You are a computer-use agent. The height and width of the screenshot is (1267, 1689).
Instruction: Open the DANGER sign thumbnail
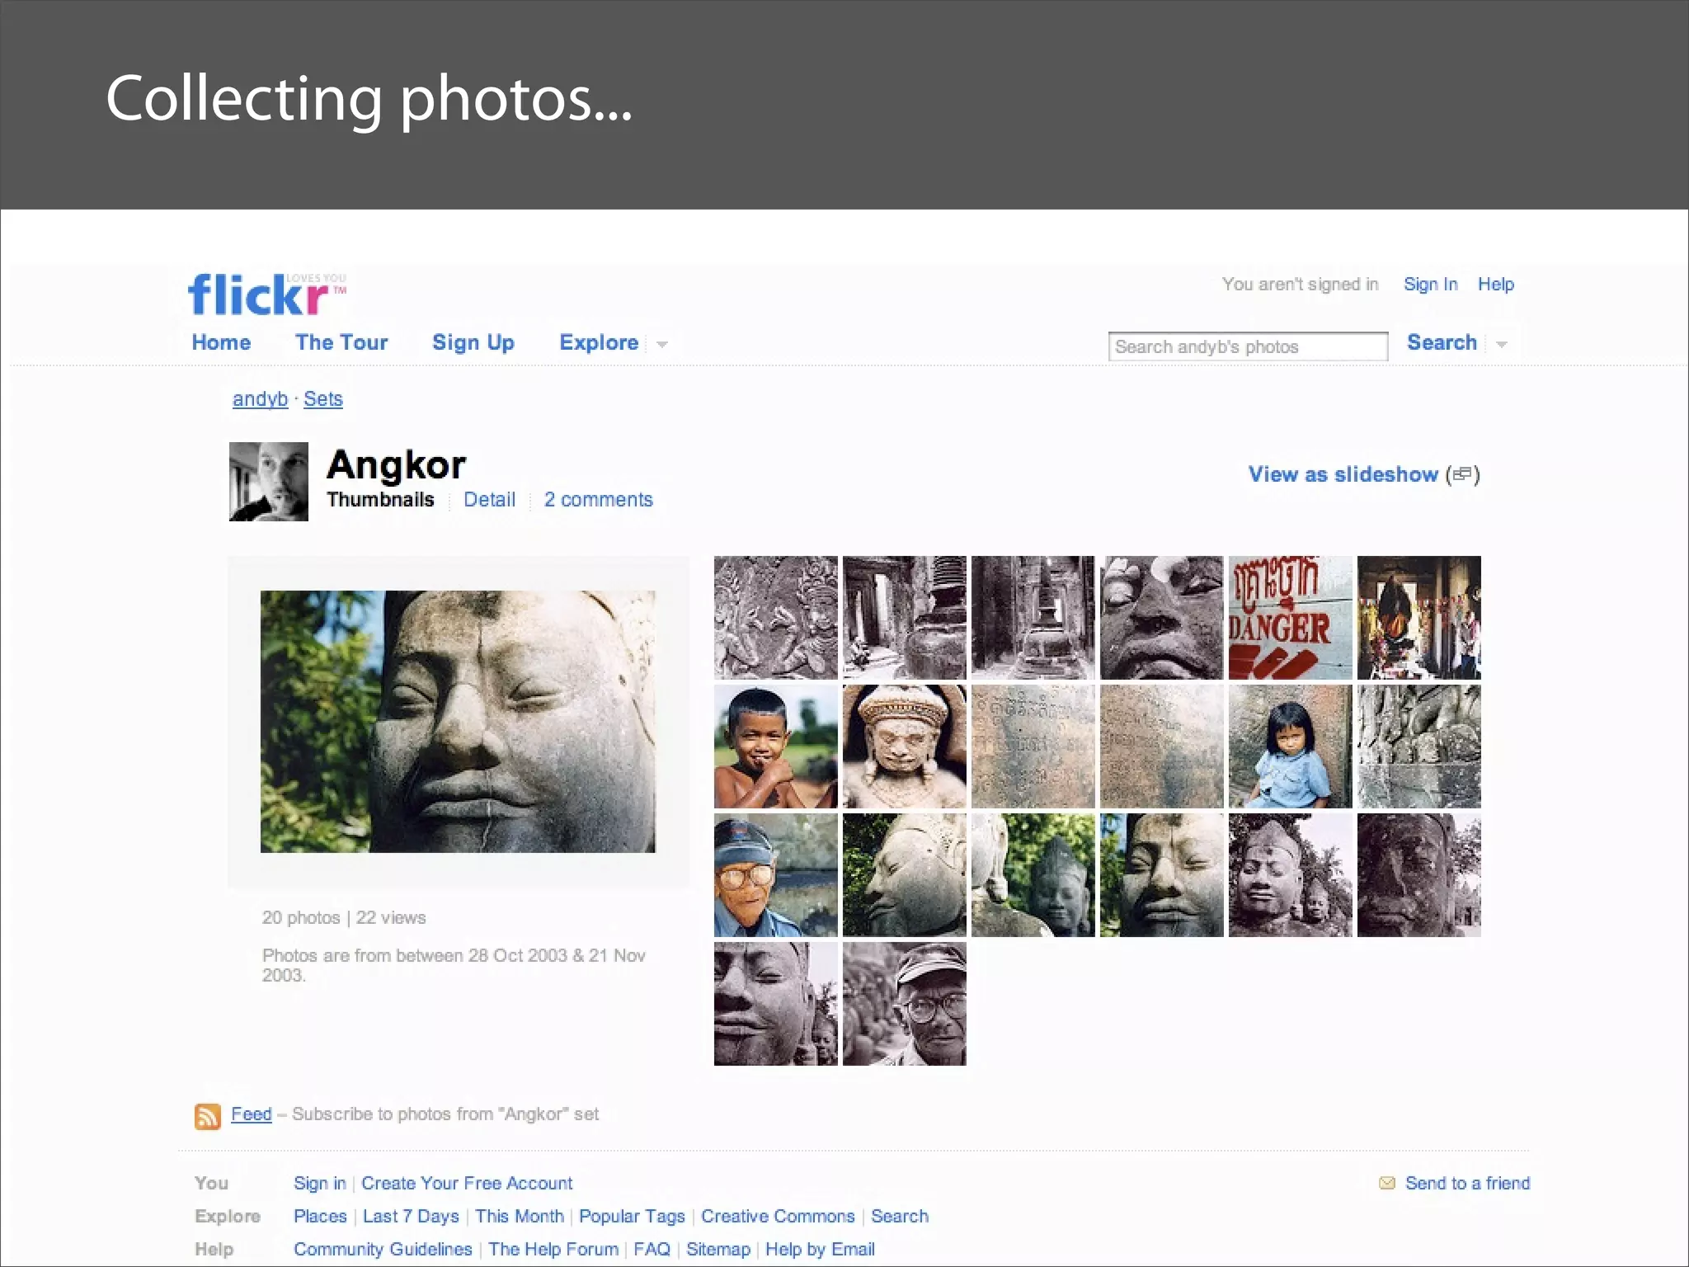1290,618
